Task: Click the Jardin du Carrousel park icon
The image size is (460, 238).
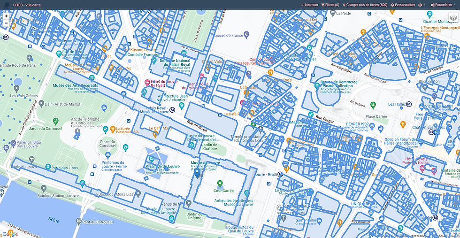Action: point(55,121)
